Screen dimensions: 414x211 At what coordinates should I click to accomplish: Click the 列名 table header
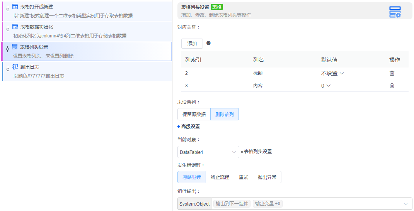[x=258, y=60]
